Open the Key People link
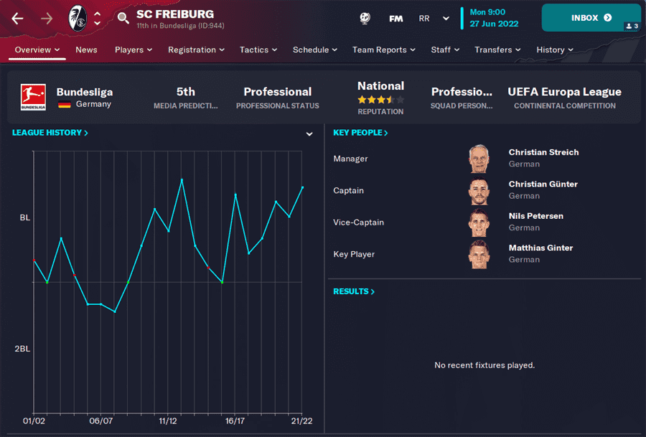Viewport: 646px width, 437px height. [x=360, y=133]
